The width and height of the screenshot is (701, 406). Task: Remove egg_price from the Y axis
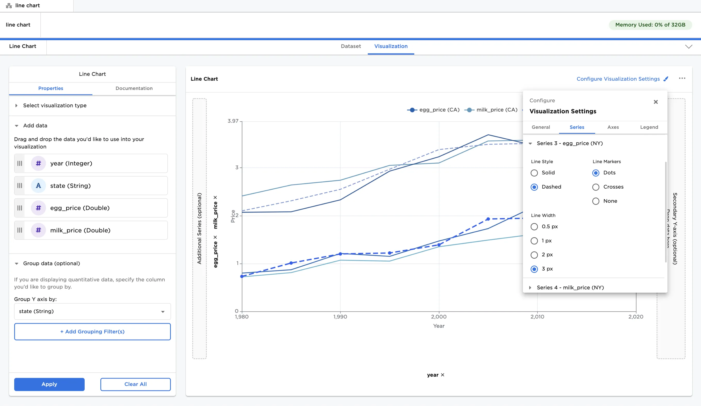pyautogui.click(x=215, y=237)
